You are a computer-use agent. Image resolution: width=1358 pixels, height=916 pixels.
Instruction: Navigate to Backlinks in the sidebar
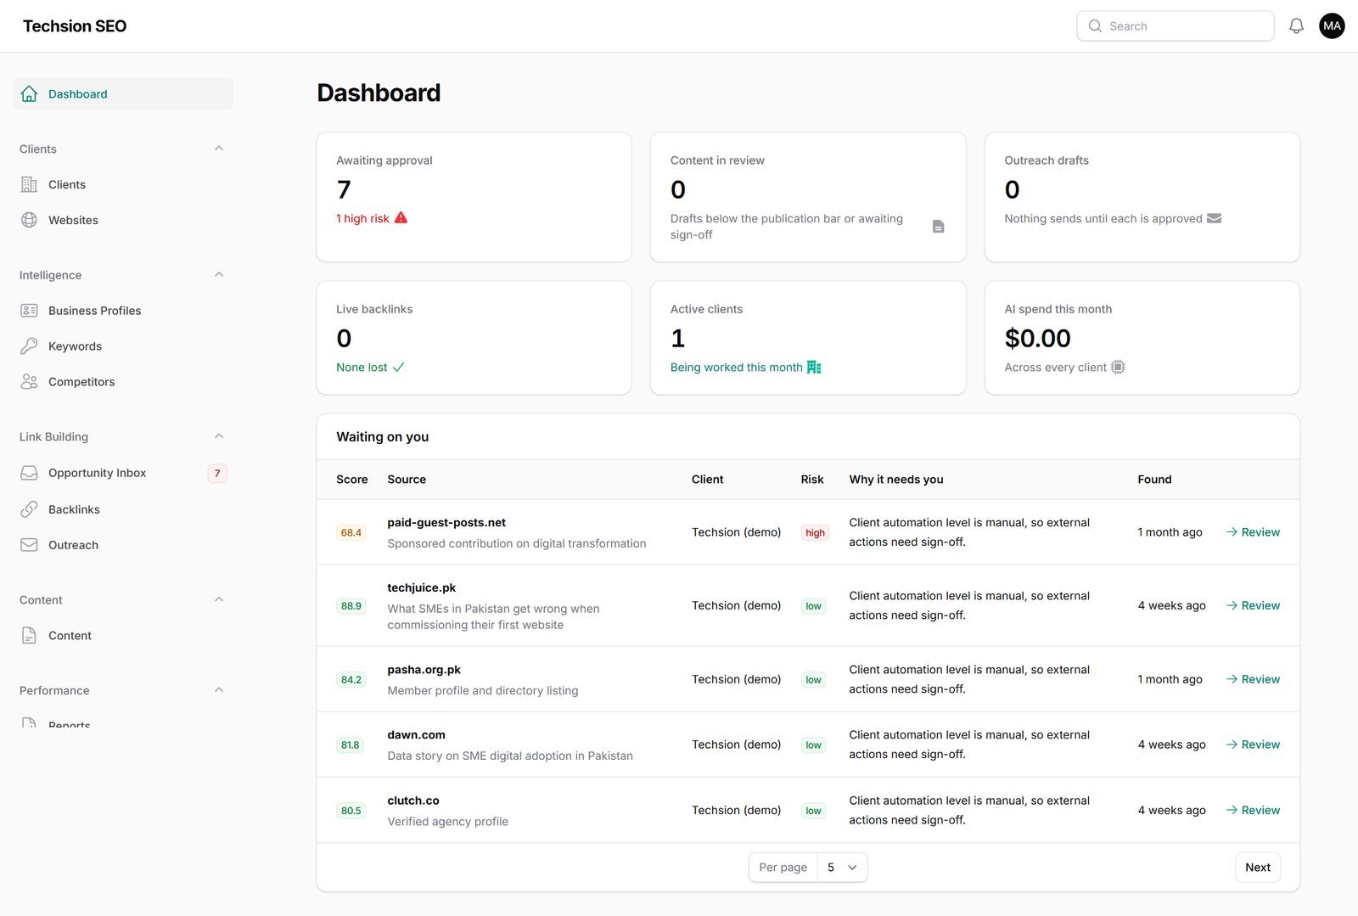click(x=123, y=509)
